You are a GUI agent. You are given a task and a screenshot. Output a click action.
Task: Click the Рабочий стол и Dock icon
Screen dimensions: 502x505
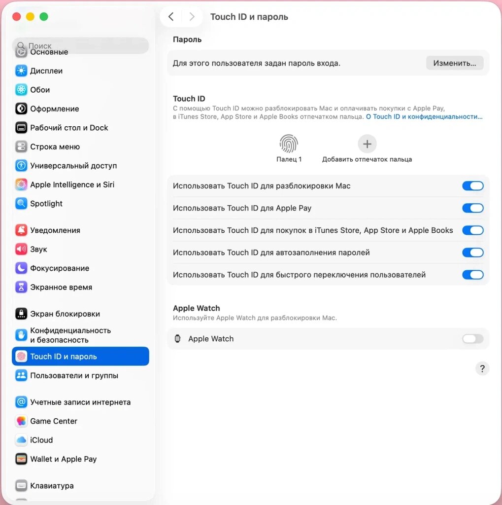(21, 128)
